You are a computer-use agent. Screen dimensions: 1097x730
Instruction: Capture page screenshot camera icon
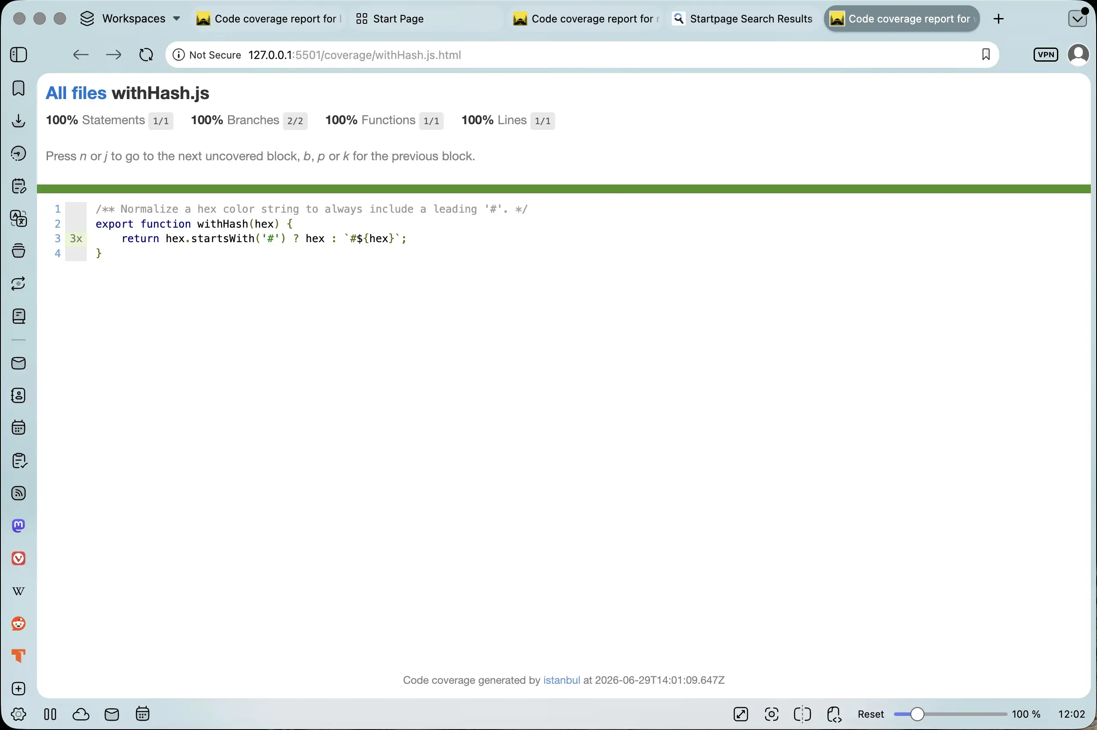[772, 714]
